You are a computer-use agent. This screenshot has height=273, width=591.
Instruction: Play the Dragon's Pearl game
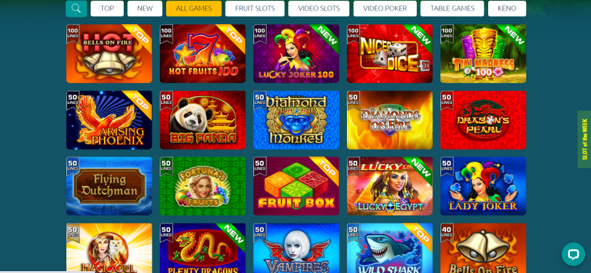click(x=483, y=119)
